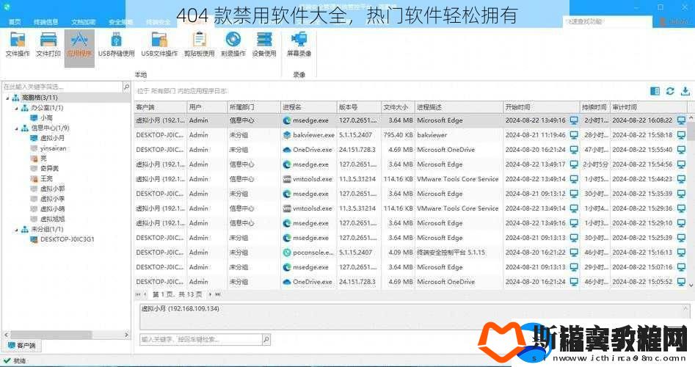Open the 设备使用 device usage log
695x367 pixels.
click(264, 45)
